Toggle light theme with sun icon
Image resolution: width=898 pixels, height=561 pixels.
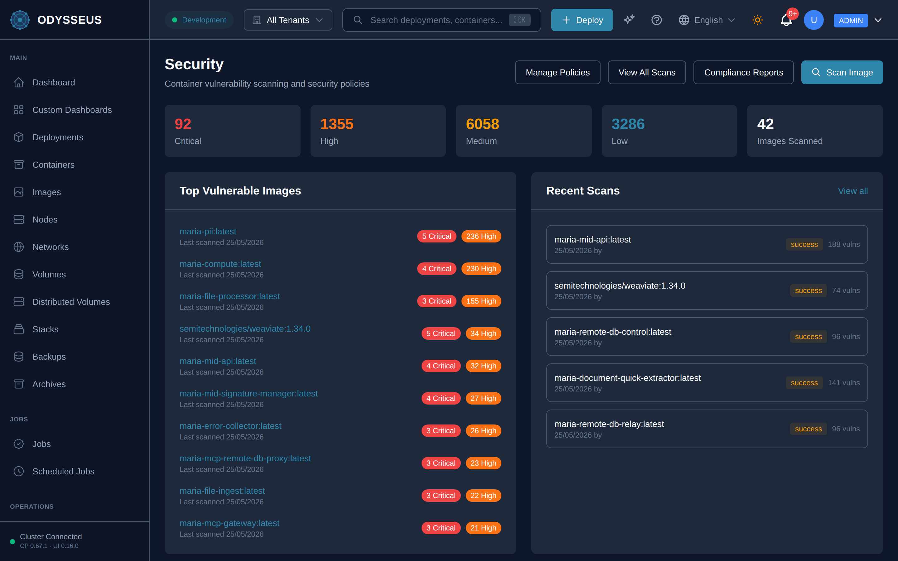[x=757, y=20]
